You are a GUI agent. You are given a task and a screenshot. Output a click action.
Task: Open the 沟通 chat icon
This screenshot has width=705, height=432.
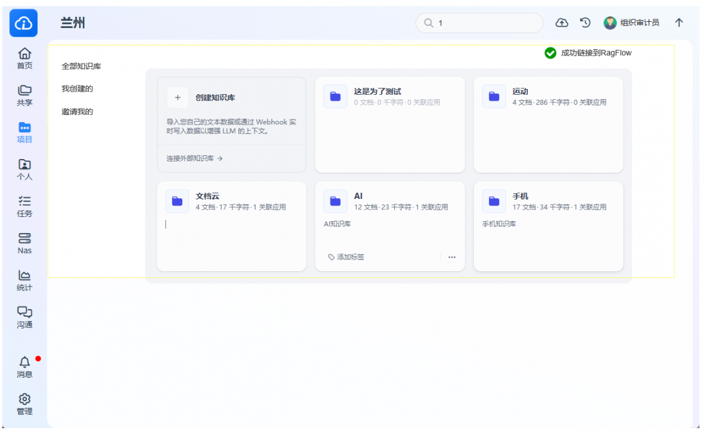24,317
